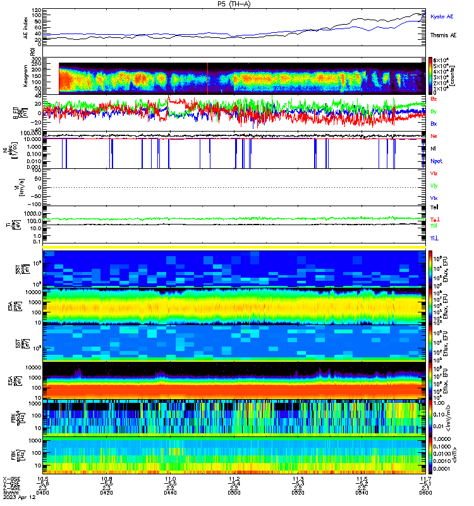The height and width of the screenshot is (506, 474).
Task: Click the ESA ions spectrogram panel
Action: pos(234,306)
